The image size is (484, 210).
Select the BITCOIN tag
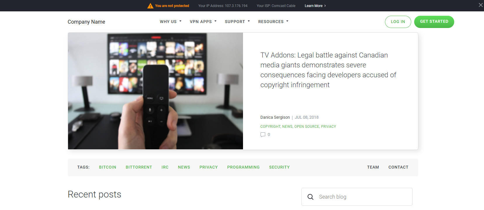click(x=107, y=167)
